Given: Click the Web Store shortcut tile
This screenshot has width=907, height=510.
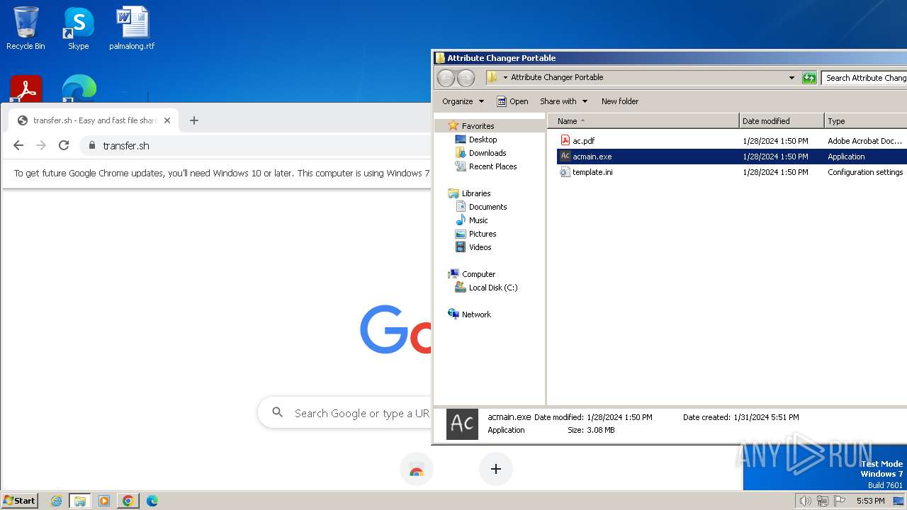Looking at the screenshot, I should coord(417,469).
